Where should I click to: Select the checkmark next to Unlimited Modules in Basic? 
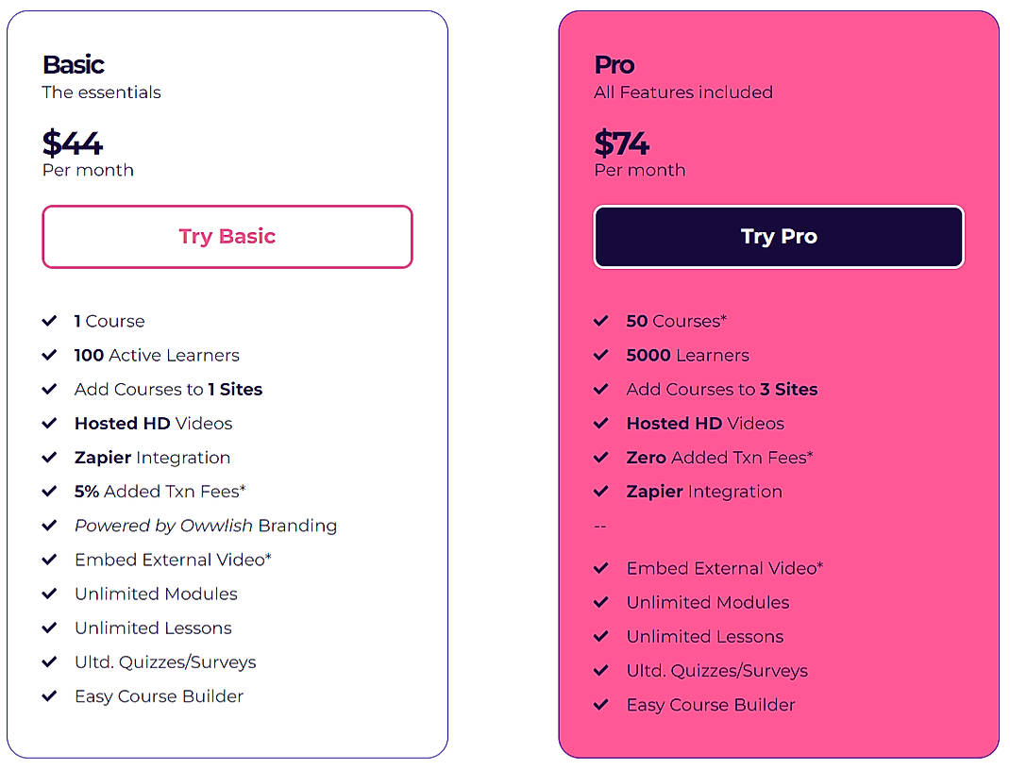click(x=51, y=594)
